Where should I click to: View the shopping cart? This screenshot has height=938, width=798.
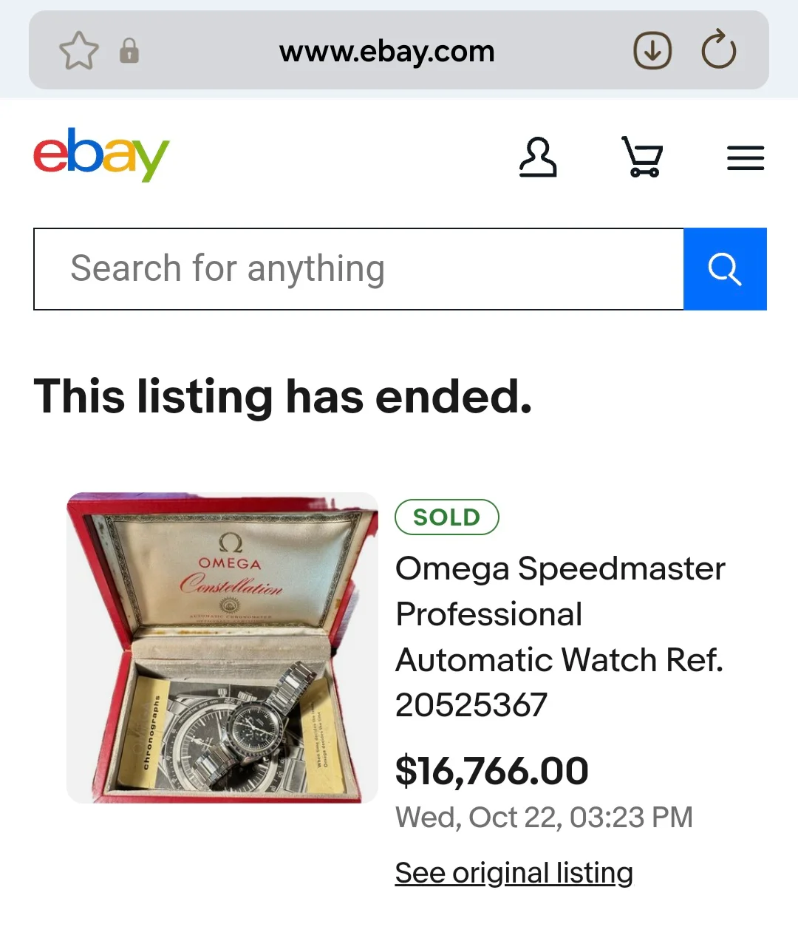641,157
